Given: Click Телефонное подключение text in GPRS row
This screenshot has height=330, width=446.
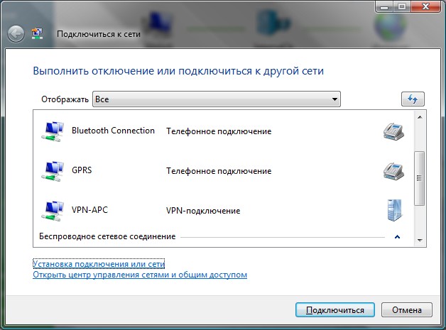Looking at the screenshot, I should tap(219, 171).
